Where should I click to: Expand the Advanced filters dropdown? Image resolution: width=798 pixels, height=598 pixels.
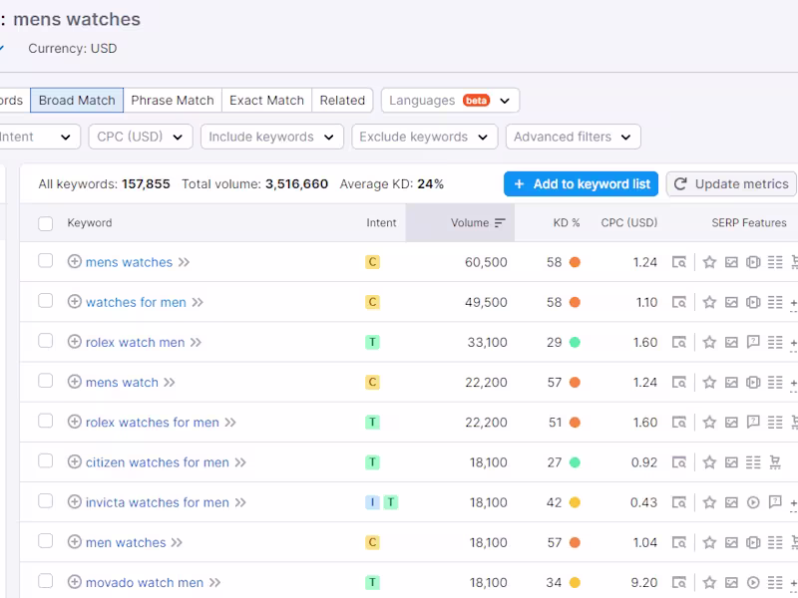(x=574, y=137)
